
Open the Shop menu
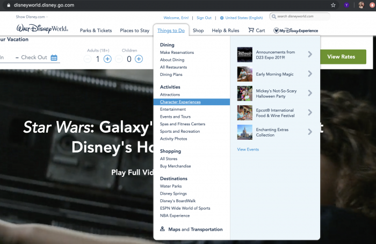click(x=198, y=31)
